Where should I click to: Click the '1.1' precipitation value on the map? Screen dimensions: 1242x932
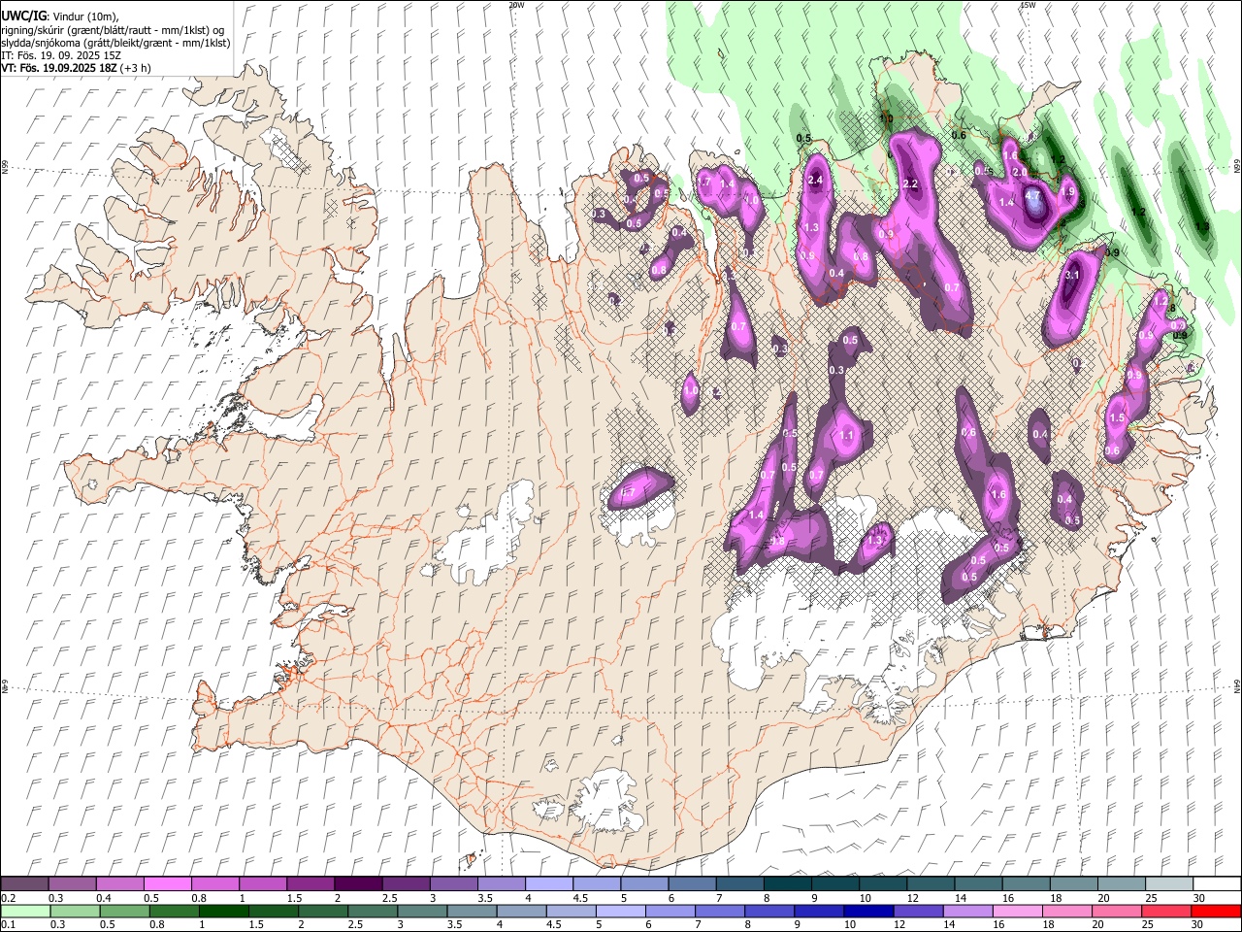pos(846,436)
